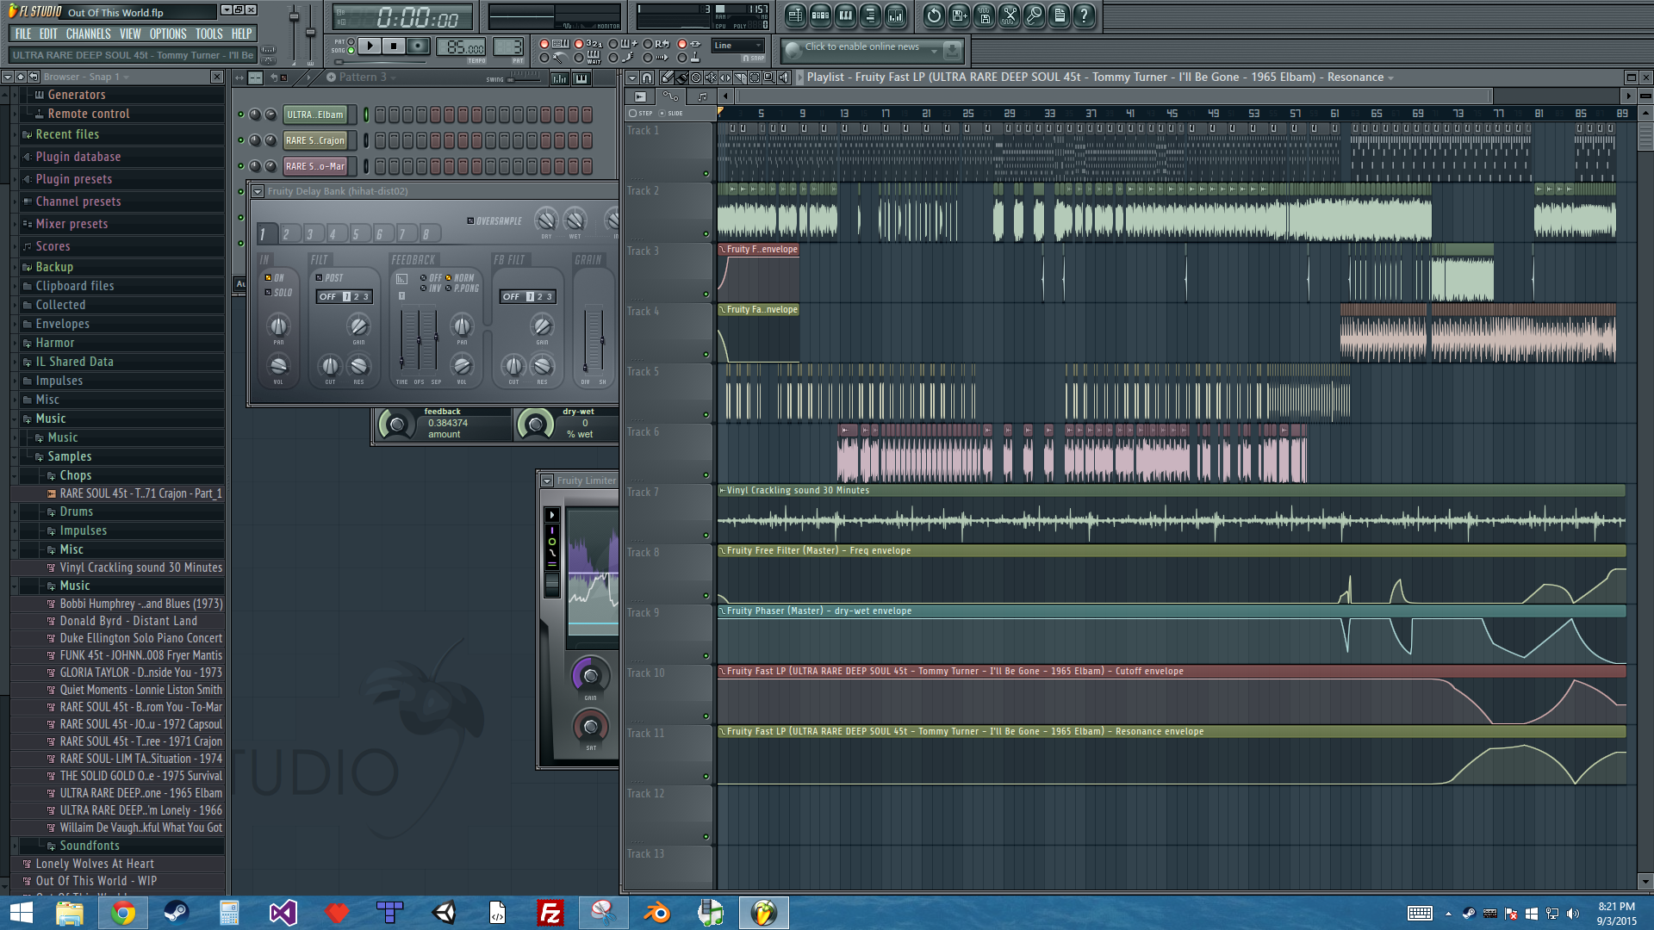Open the Fruity Limiter menu arrow

coord(547,480)
